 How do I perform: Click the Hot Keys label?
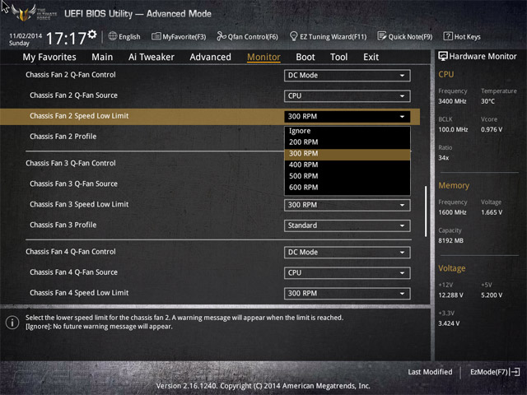pos(467,36)
